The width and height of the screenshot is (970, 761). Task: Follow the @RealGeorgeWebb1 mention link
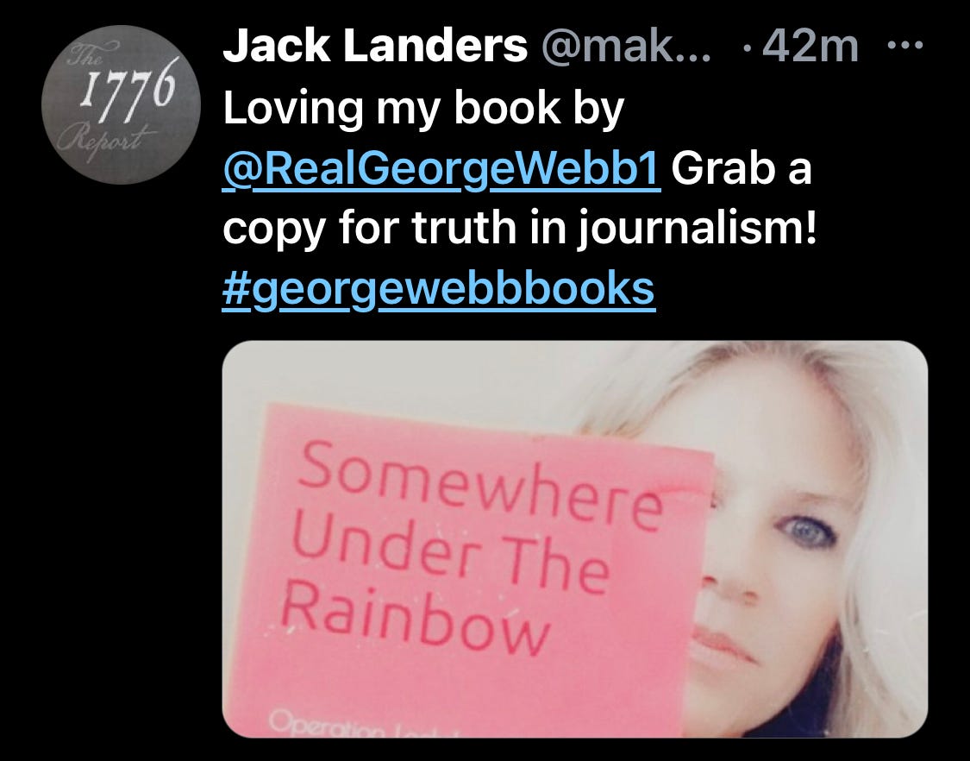pyautogui.click(x=441, y=169)
